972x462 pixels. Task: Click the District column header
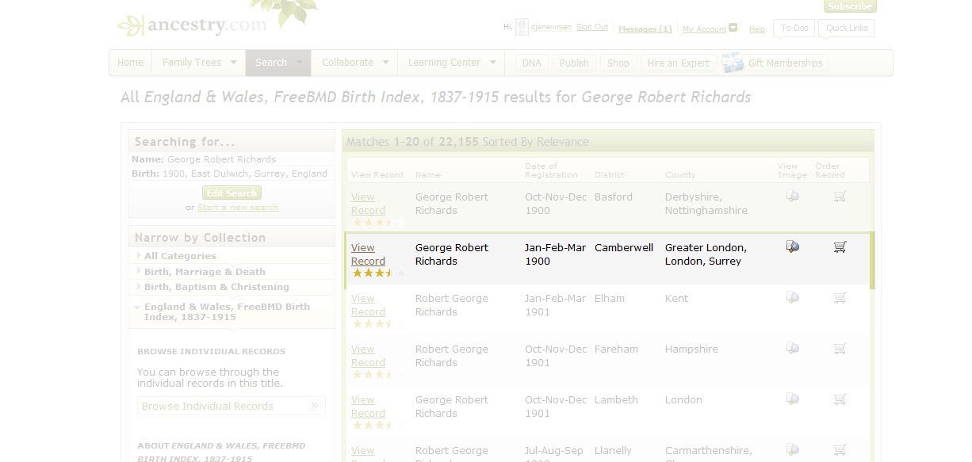609,174
